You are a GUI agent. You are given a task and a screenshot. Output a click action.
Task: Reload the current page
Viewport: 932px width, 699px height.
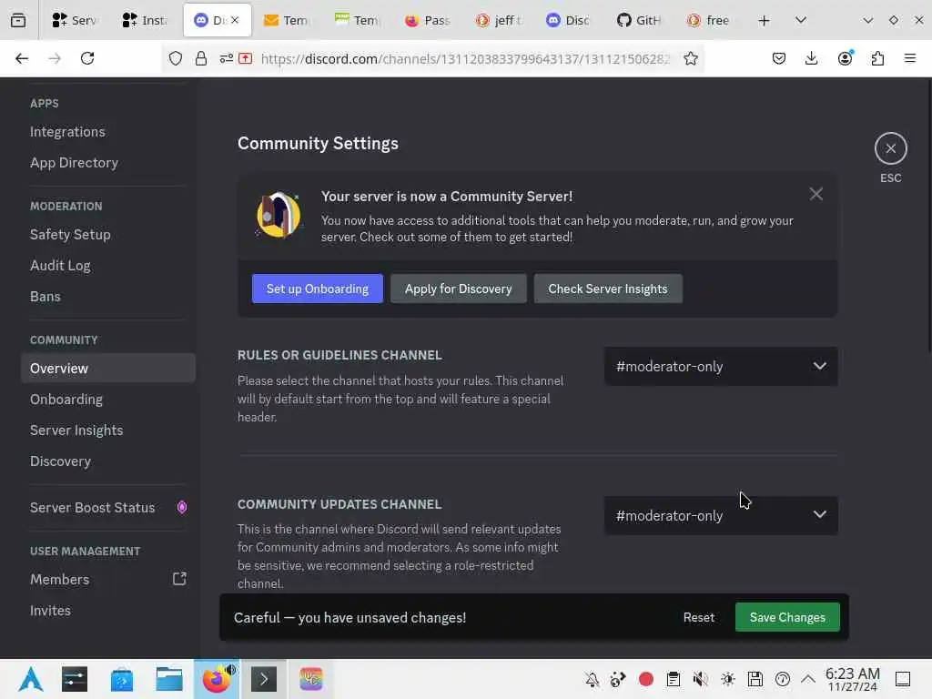(87, 58)
